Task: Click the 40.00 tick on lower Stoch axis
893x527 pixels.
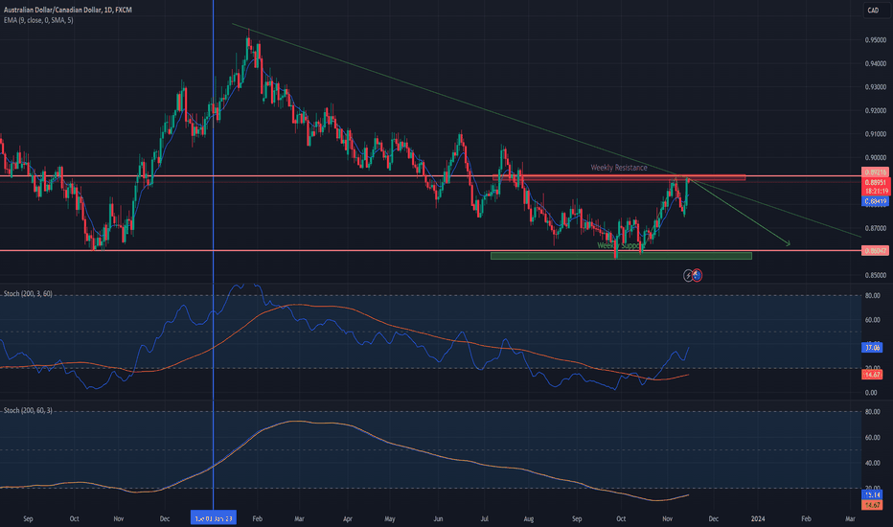Action: coord(873,463)
